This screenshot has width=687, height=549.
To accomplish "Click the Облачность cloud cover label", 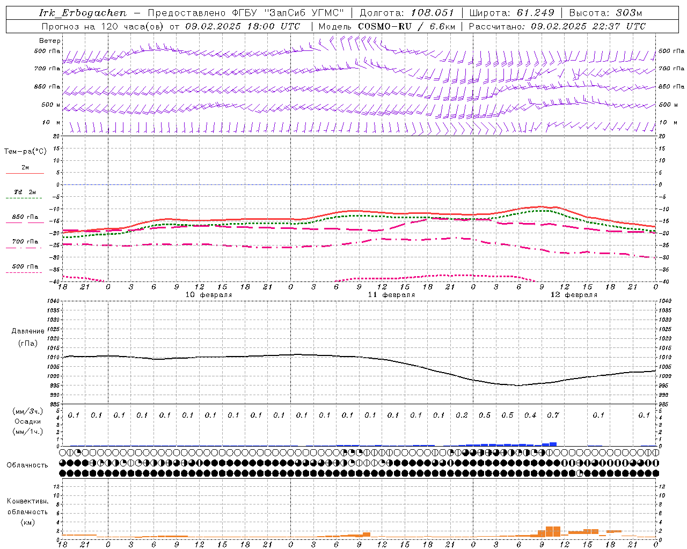I will (x=27, y=465).
